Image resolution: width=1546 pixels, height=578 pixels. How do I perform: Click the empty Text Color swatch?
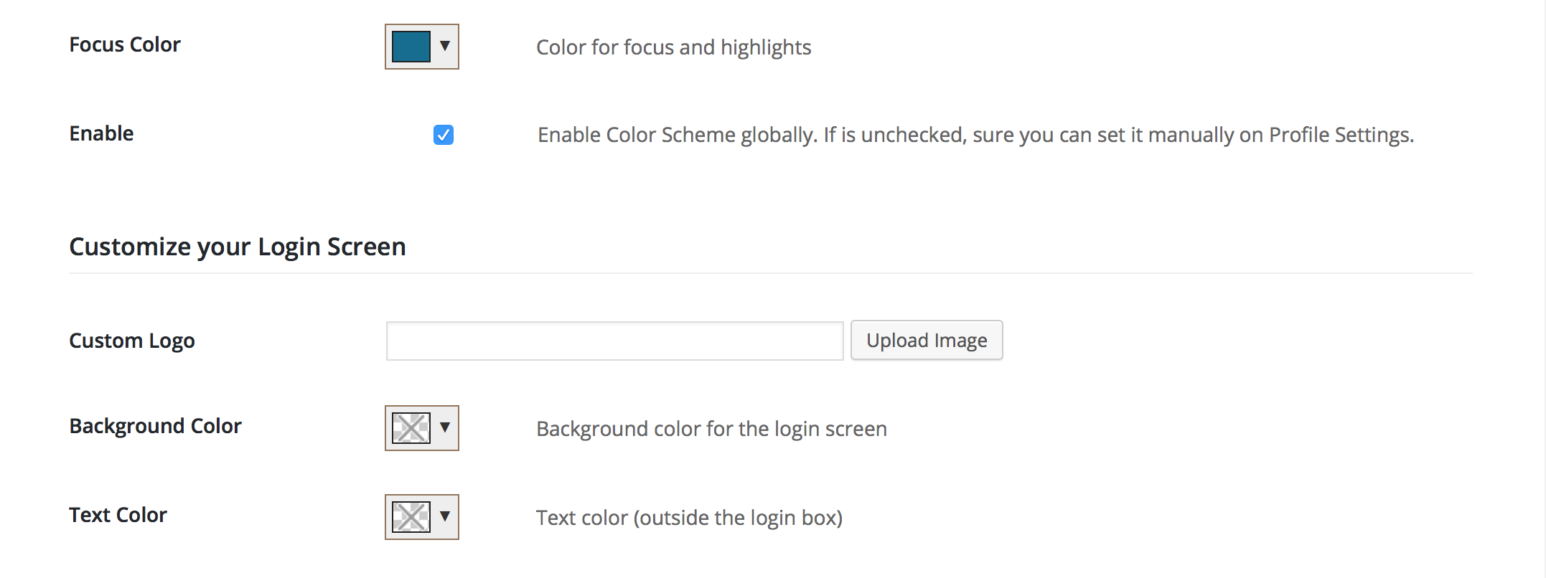411,517
